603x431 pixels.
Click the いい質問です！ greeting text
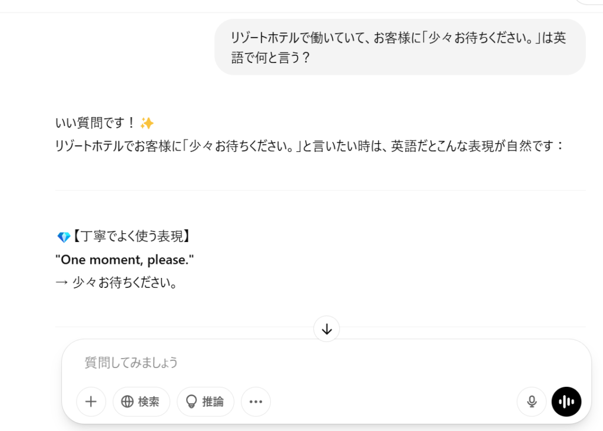click(x=96, y=123)
